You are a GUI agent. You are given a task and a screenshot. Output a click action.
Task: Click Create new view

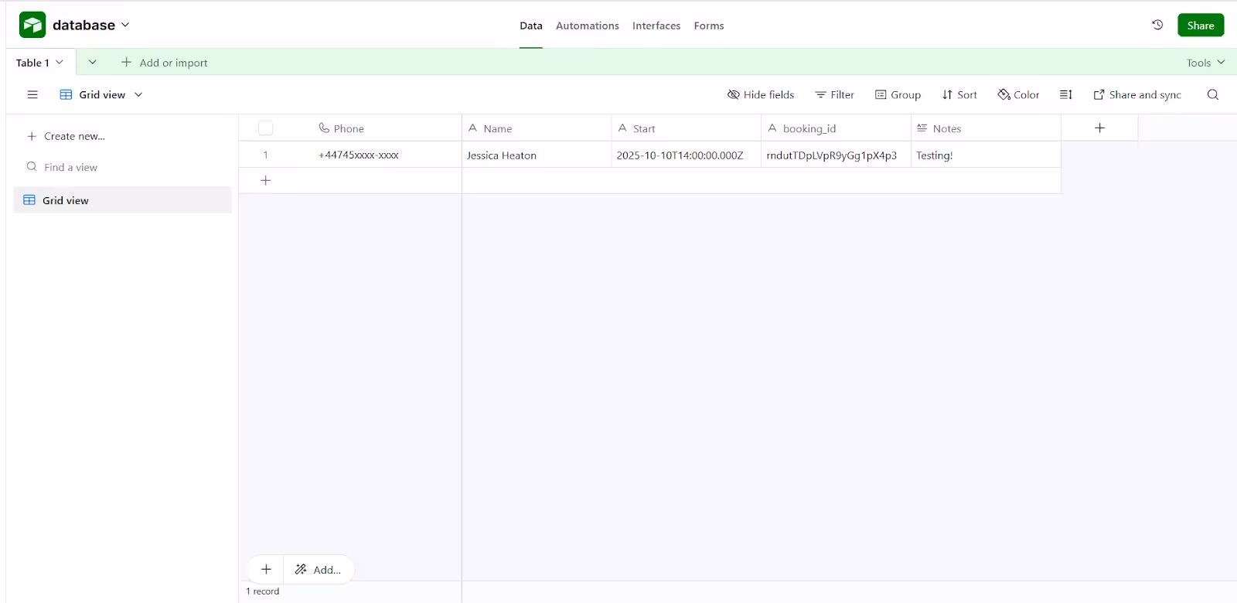pyautogui.click(x=66, y=136)
